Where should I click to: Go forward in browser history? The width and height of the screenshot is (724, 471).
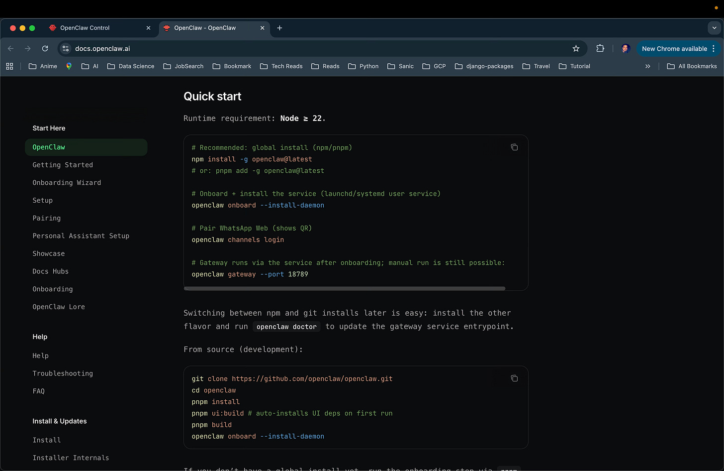pyautogui.click(x=28, y=48)
